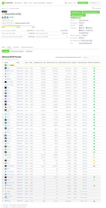Screen dimensions: 106x208
Task: Click the AscendEX (BitMax) exchange logo
Action: [6, 197]
